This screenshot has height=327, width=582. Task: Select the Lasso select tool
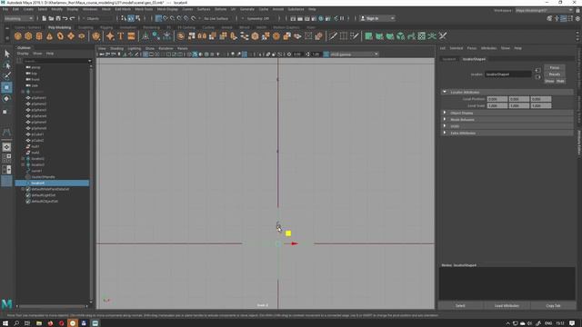[x=6, y=65]
